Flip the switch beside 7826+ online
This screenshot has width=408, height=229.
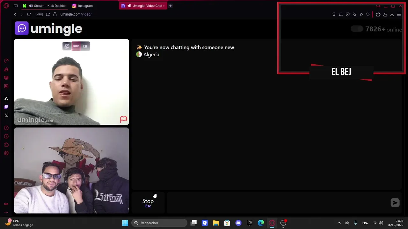pyautogui.click(x=357, y=29)
